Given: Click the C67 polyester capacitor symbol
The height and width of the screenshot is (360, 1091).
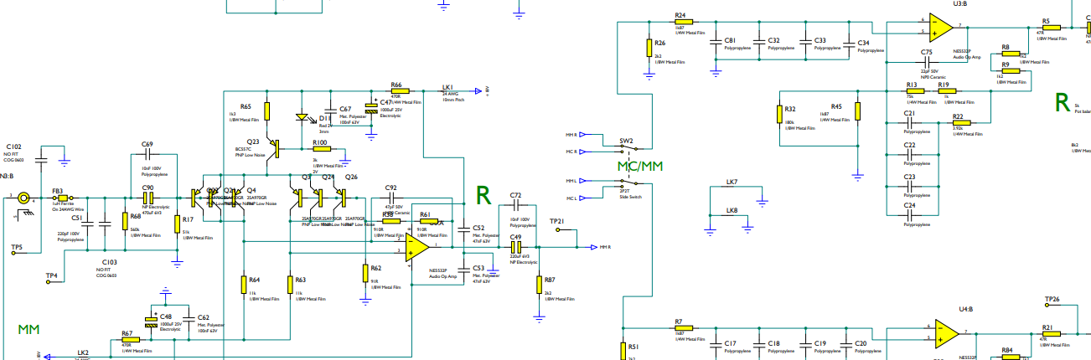Looking at the screenshot, I should pyautogui.click(x=330, y=110).
